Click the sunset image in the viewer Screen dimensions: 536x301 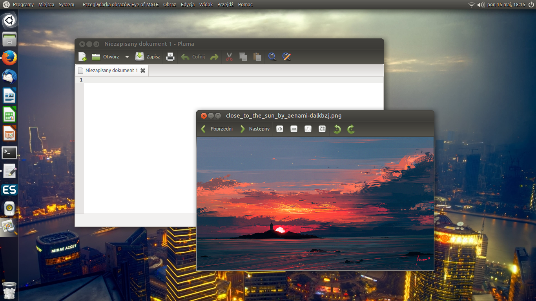315,203
